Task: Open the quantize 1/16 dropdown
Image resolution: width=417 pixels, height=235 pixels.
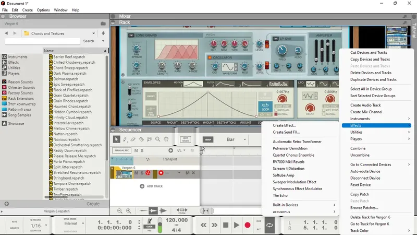Action: [x=46, y=226]
